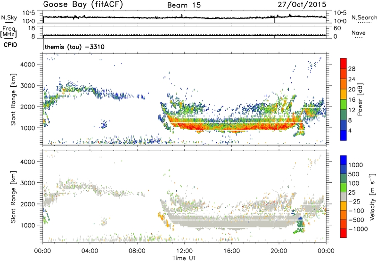Click the '-1000' tick on velocity colorbar
The width and height of the screenshot is (377, 261).
point(358,229)
